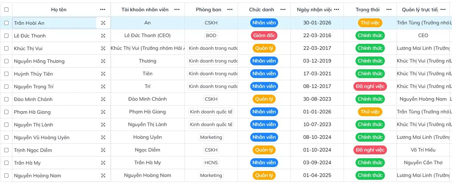Click the Thử việc status of Trần Hoài An
Viewport: 452px width, 184px height.
point(370,23)
